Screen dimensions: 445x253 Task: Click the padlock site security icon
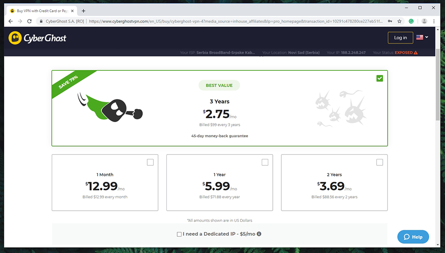tap(41, 21)
